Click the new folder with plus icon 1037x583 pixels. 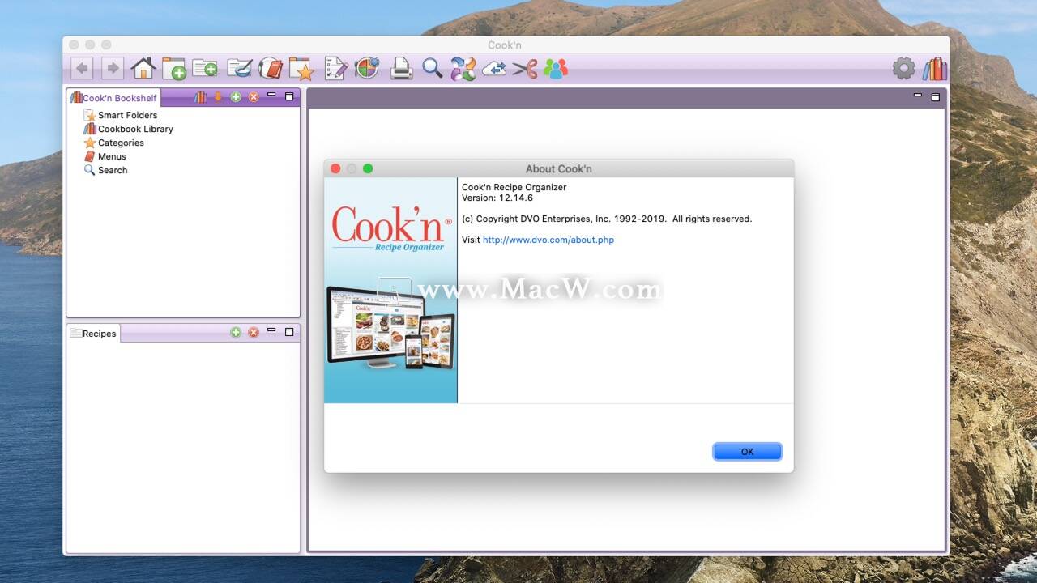click(x=204, y=68)
